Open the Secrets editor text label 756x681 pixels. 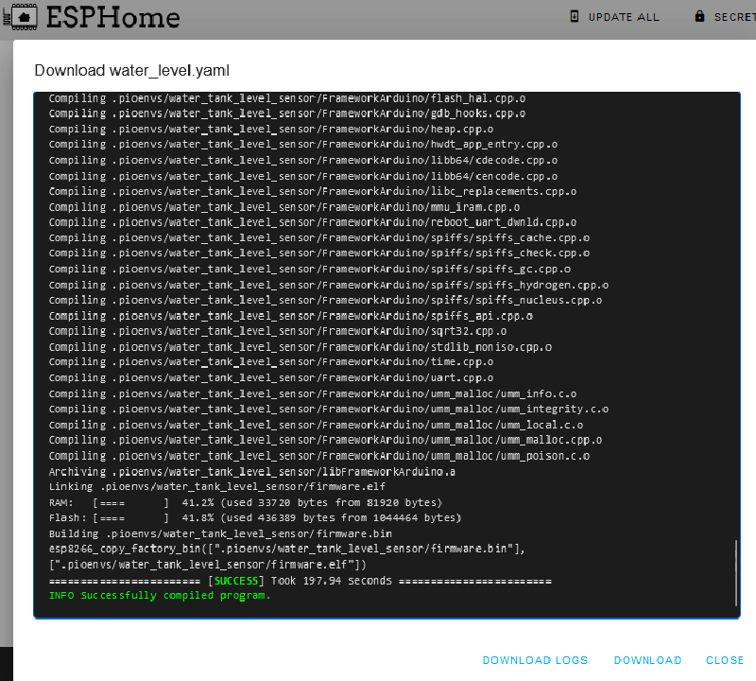734,17
